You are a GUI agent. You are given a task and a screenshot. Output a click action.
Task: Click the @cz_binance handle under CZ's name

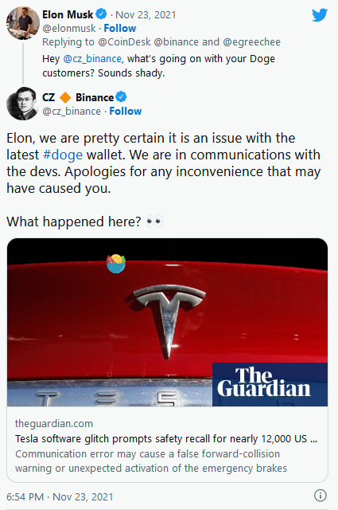pos(72,112)
